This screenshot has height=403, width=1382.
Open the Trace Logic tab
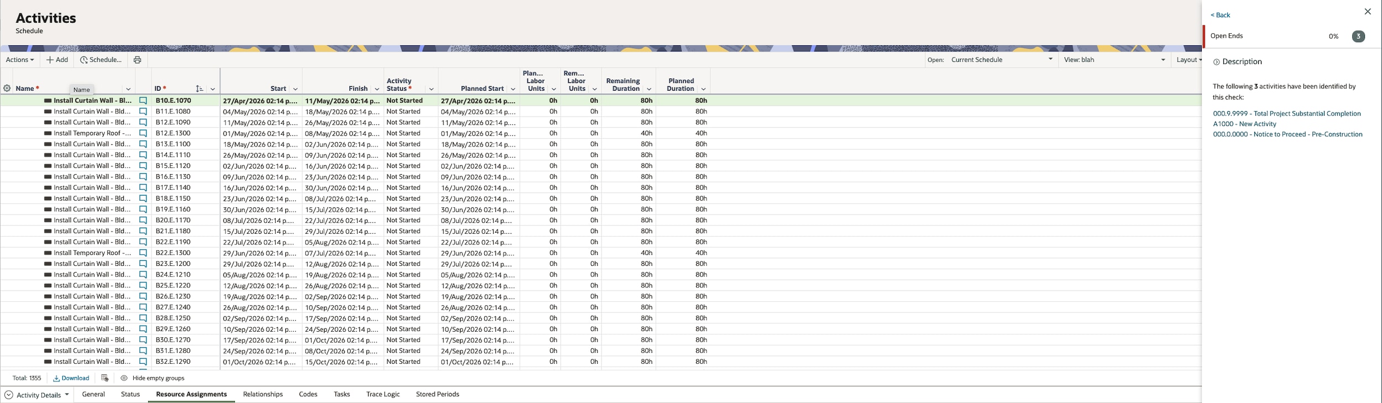pyautogui.click(x=383, y=394)
